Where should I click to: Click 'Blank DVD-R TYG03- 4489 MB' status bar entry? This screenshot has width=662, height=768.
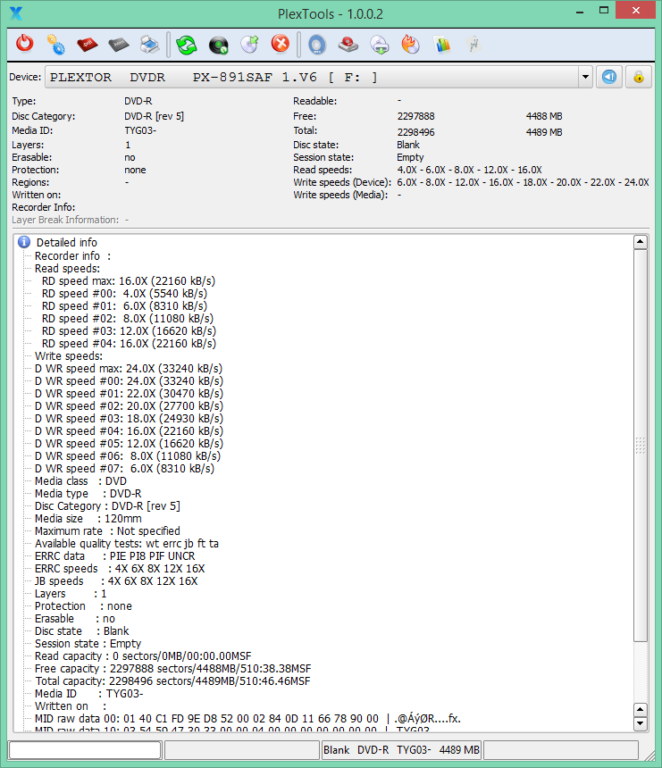tap(401, 750)
